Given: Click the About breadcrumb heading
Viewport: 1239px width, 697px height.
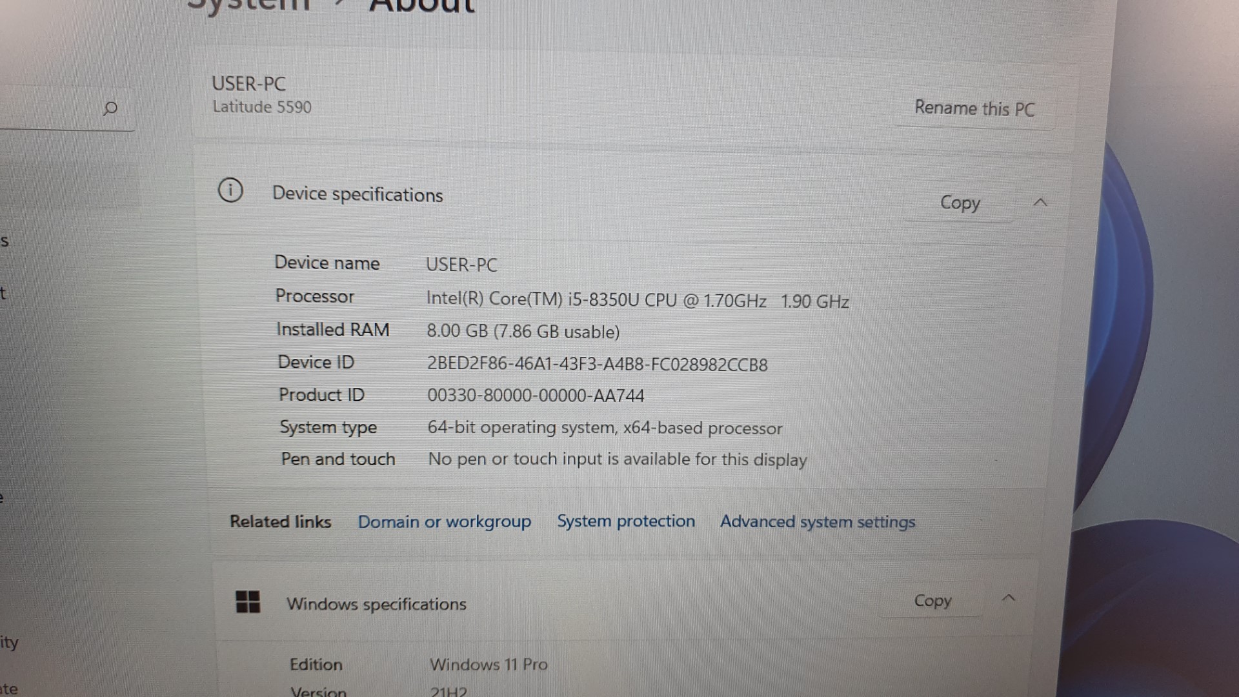Looking at the screenshot, I should point(422,6).
